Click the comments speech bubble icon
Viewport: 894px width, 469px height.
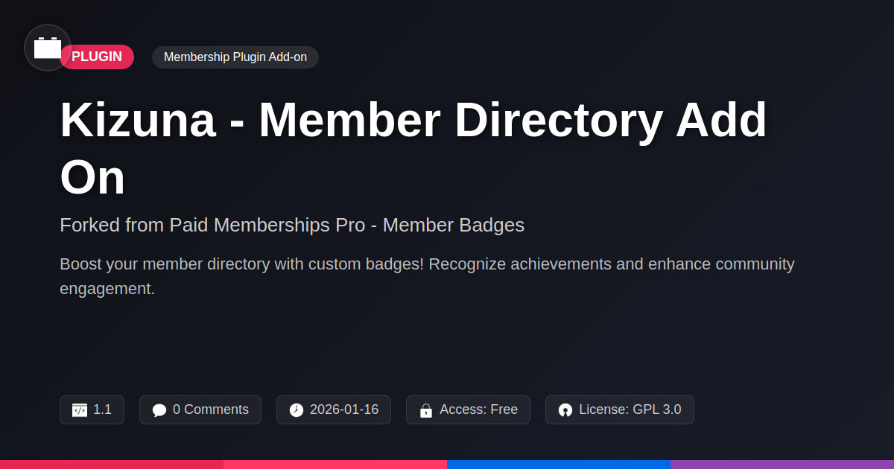click(159, 410)
